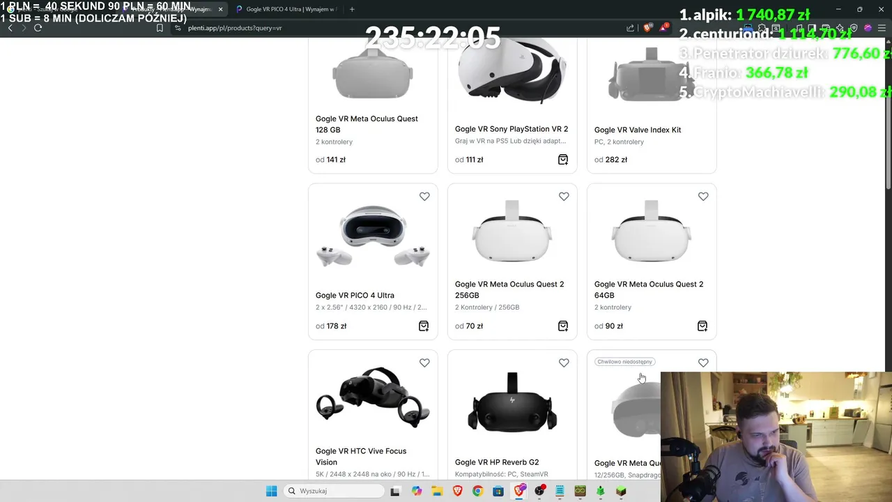Open Microsoft Store from taskbar
The width and height of the screenshot is (892, 502).
point(498,491)
